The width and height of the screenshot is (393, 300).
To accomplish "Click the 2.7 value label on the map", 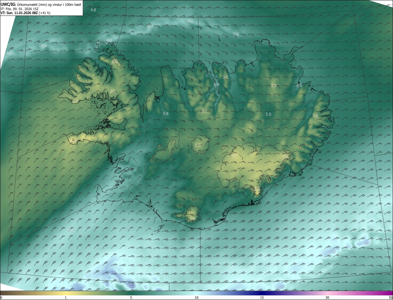I will pyautogui.click(x=198, y=145).
